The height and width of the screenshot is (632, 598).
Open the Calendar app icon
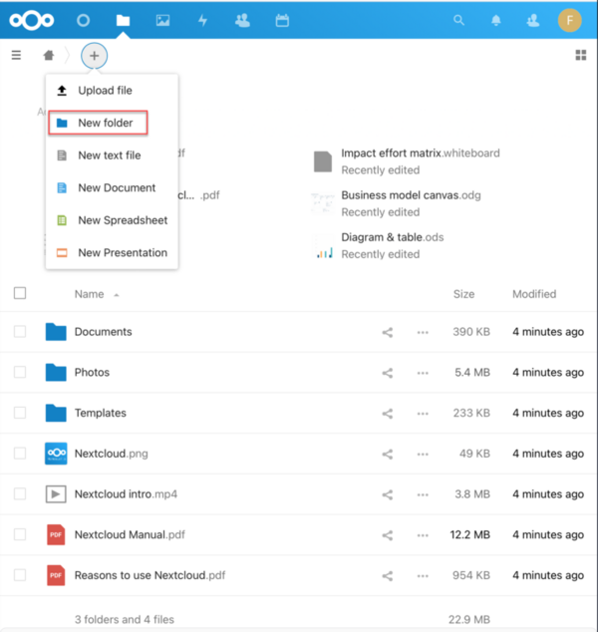(282, 20)
